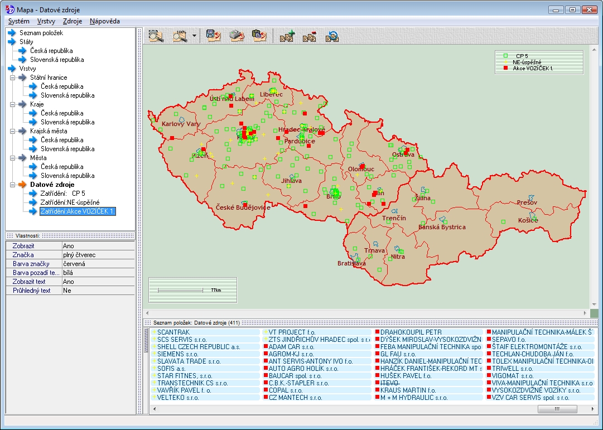603x430 pixels.
Task: Click the city icon at Prešov on map
Action: point(531,197)
